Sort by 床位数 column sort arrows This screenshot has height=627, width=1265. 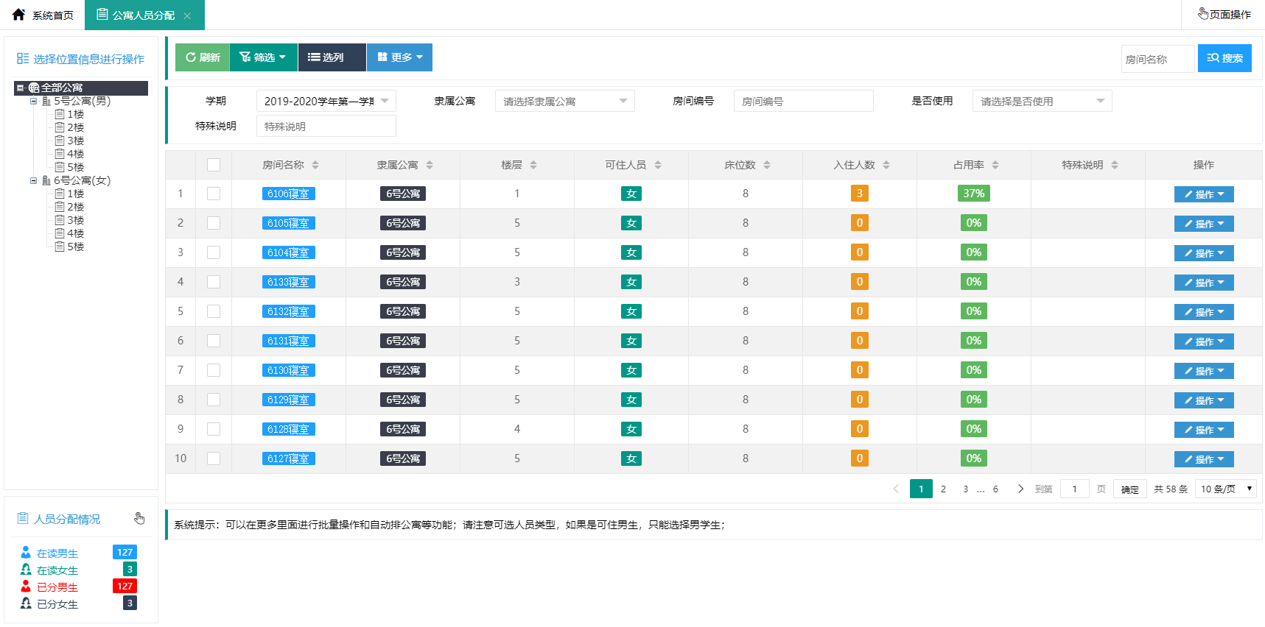pyautogui.click(x=767, y=165)
